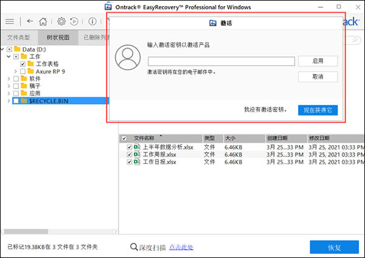365x258 pixels.
Task: Expand the Axure RP 9 node
Action: click(16, 71)
